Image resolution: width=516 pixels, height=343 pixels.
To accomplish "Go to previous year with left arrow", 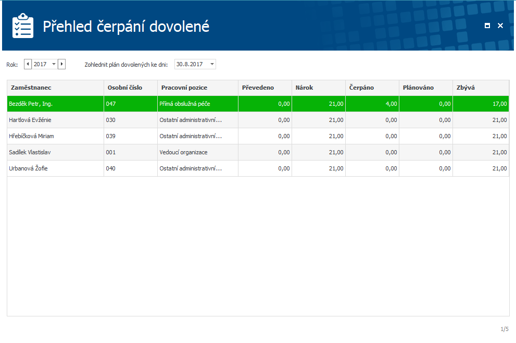I will coord(28,64).
